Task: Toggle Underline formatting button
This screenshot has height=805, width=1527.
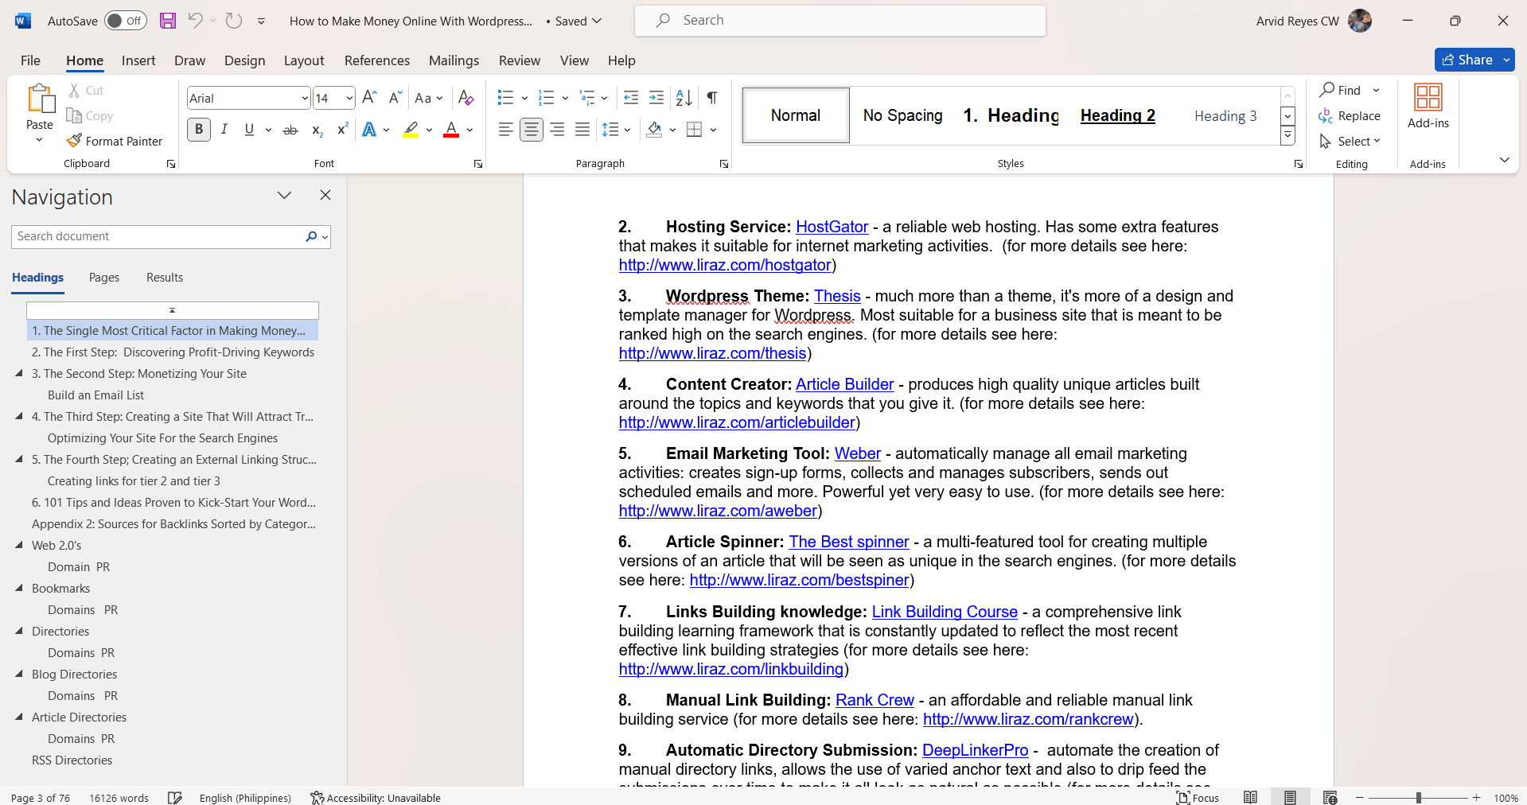Action: coord(249,130)
